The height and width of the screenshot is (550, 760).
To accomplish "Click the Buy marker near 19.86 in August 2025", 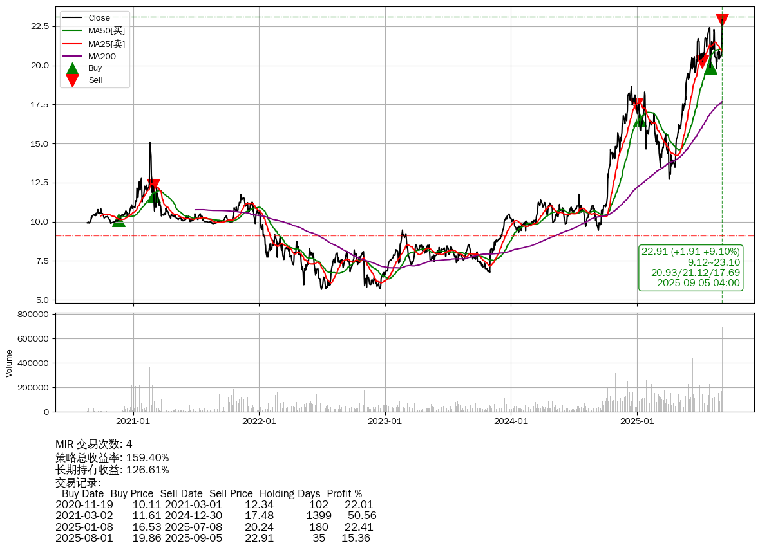I will pos(710,68).
